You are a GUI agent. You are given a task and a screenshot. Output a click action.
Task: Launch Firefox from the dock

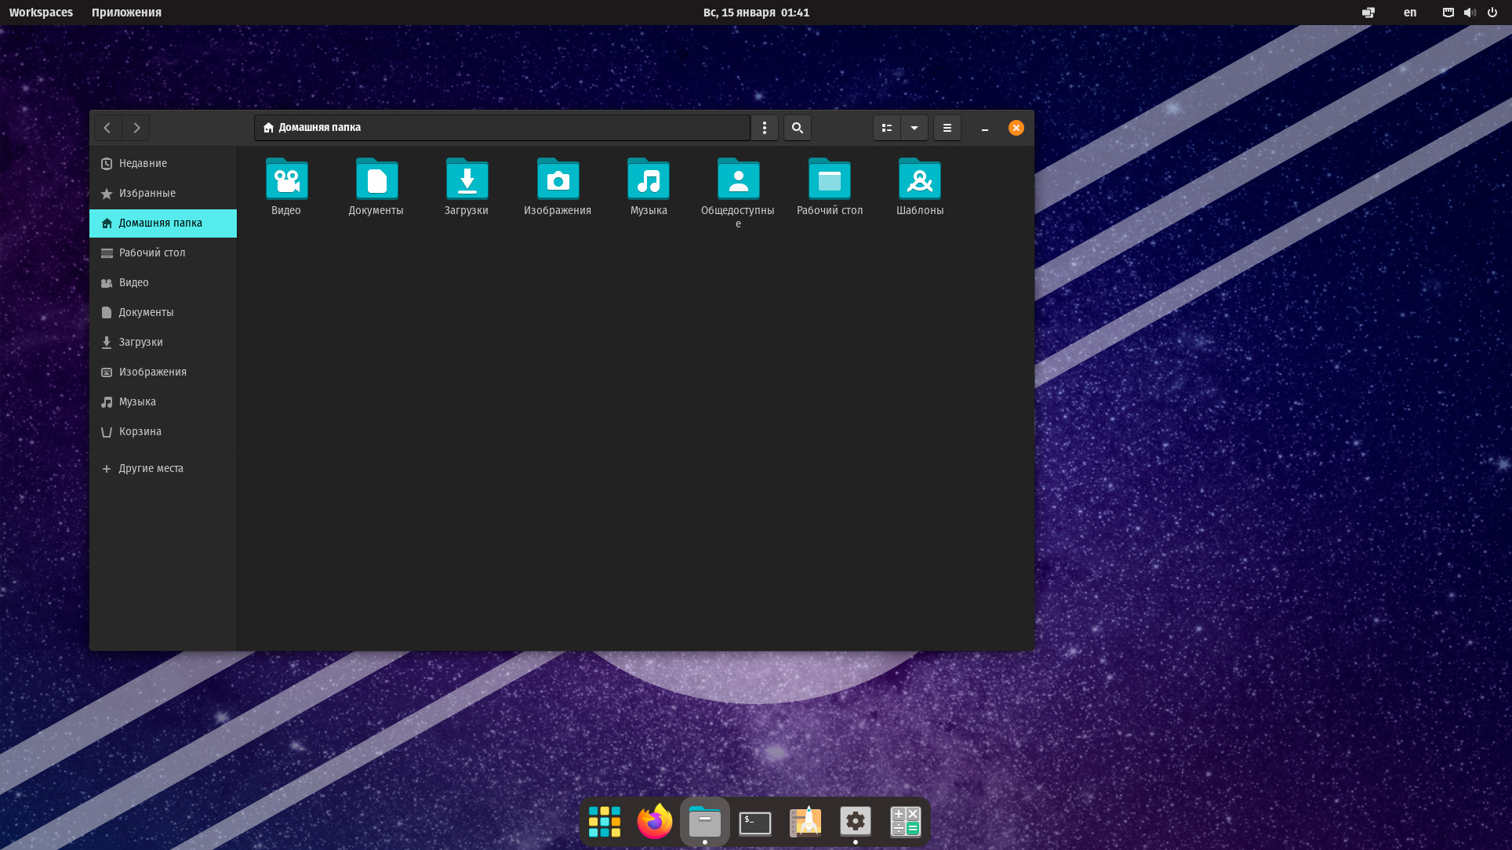click(654, 822)
